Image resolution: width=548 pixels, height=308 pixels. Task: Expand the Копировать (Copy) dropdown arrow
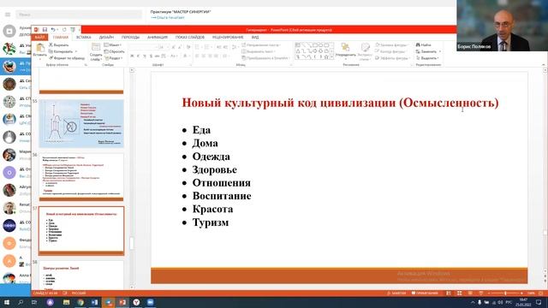[76, 51]
